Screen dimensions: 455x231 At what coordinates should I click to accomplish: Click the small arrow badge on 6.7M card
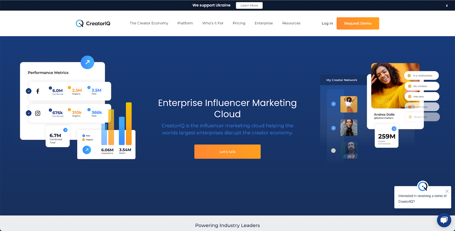click(65, 130)
